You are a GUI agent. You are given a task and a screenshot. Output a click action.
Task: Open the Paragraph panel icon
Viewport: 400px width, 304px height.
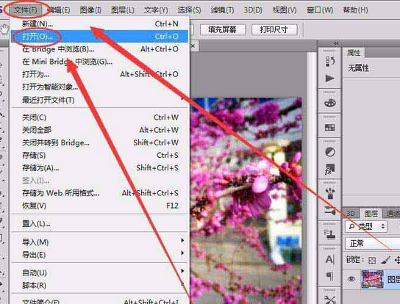[x=330, y=275]
